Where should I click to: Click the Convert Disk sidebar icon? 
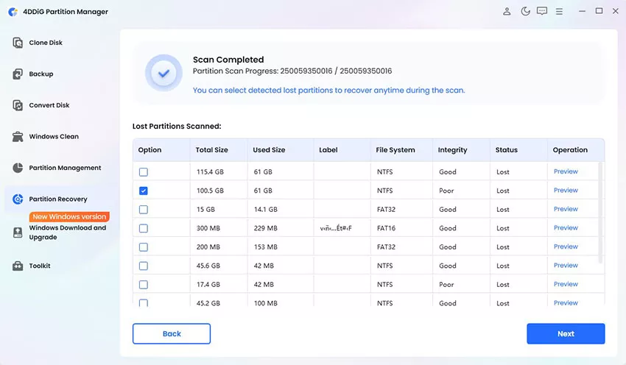[x=18, y=105]
